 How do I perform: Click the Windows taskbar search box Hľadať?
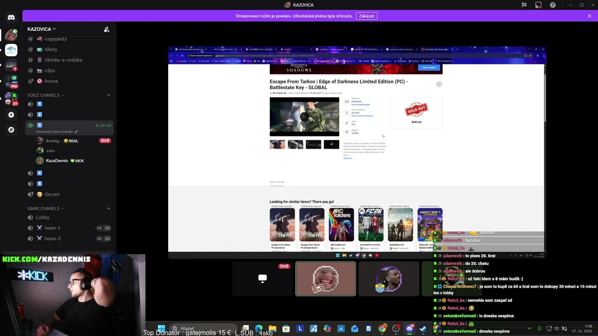pyautogui.click(x=203, y=329)
